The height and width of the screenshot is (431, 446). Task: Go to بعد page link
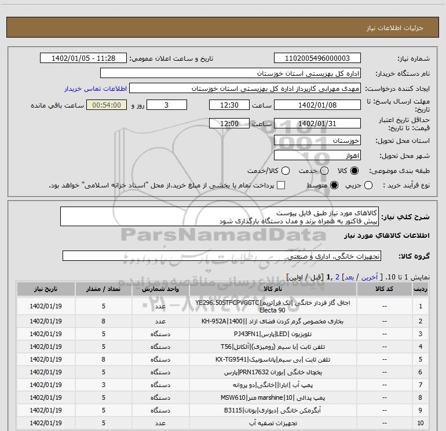click(349, 277)
